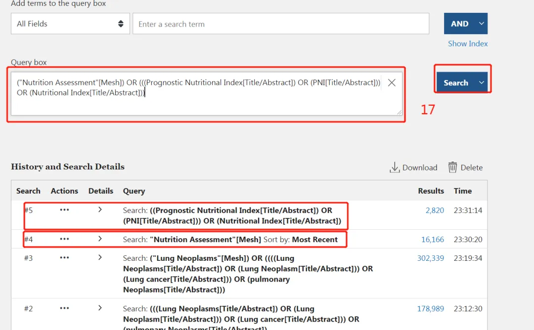Click the Download icon in History section
534x330 pixels.
tap(395, 167)
